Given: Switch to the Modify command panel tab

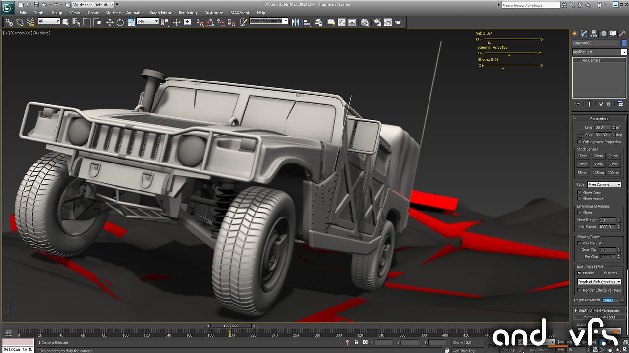Looking at the screenshot, I should (x=584, y=33).
